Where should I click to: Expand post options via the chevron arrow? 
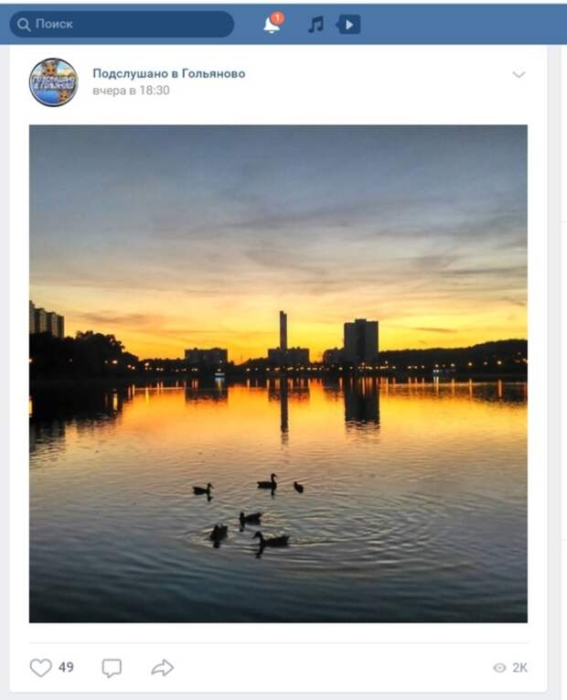[519, 74]
